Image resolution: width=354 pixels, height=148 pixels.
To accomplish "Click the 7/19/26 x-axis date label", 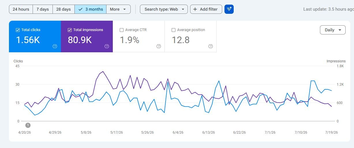I will [331, 132].
